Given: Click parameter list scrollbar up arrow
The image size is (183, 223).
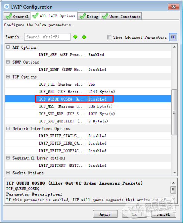Looking at the screenshot, I should point(174,47).
